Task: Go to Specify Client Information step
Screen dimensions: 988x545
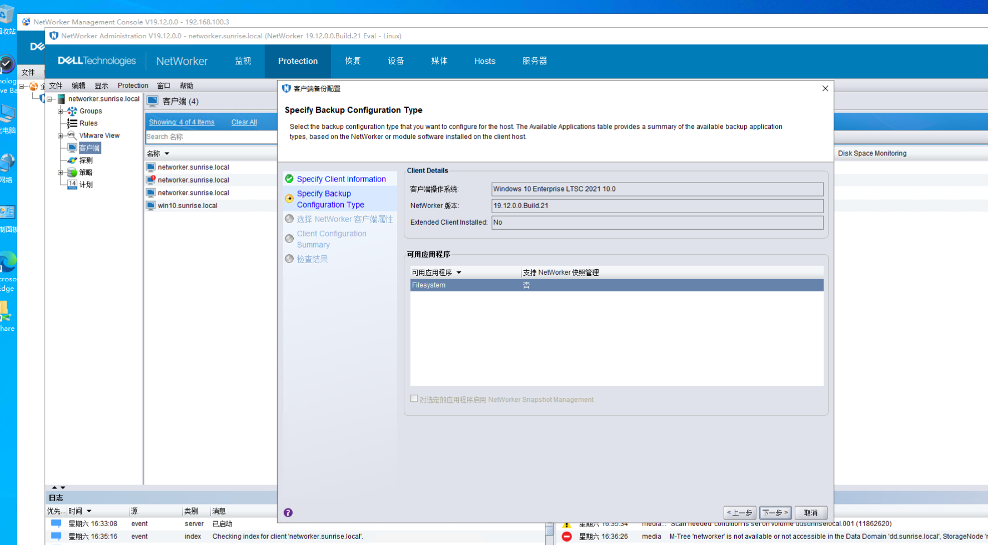Action: [341, 179]
